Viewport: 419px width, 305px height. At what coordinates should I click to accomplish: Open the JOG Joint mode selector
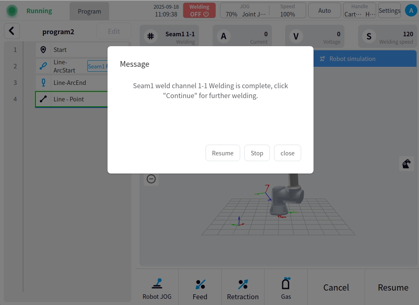(245, 11)
